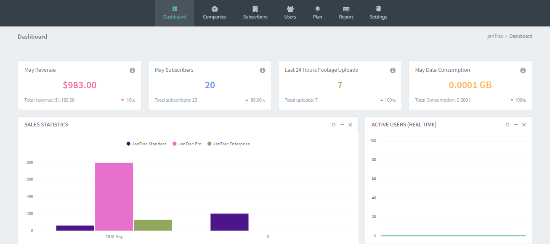Click the May Subscribers info icon
The image size is (550, 244).
coord(263,71)
